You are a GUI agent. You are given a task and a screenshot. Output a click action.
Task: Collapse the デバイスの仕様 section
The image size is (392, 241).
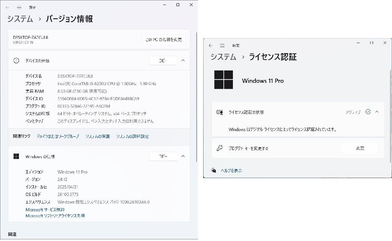pyautogui.click(x=183, y=61)
